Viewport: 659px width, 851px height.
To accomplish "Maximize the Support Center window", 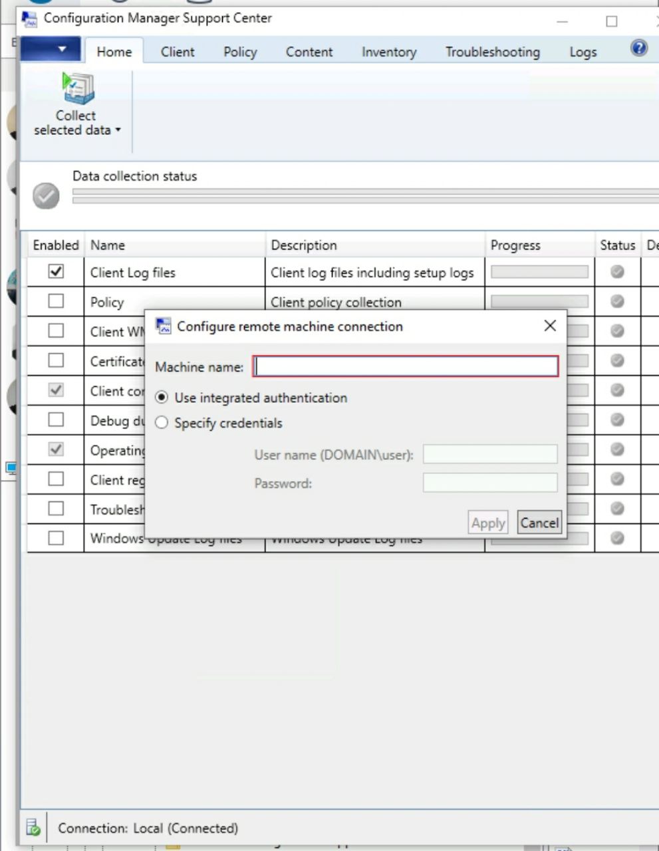I will pos(612,21).
